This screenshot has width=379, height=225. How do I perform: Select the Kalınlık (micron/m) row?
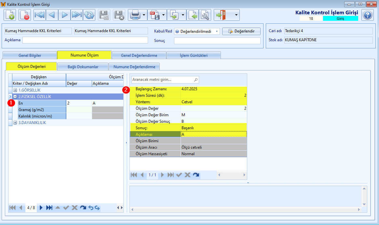click(42, 116)
